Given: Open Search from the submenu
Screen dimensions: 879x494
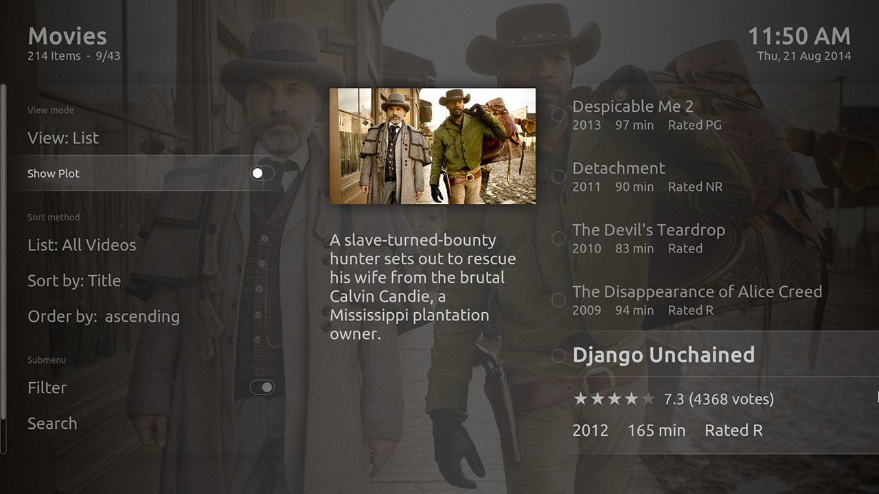Looking at the screenshot, I should point(52,423).
